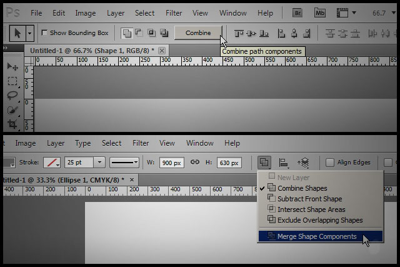Select the Crop tool
The height and width of the screenshot is (267, 400).
[x=12, y=124]
